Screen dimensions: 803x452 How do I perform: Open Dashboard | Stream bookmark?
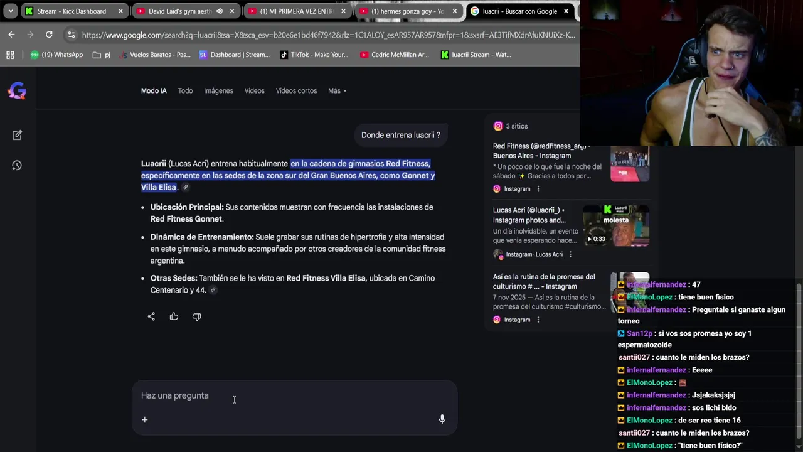point(234,55)
